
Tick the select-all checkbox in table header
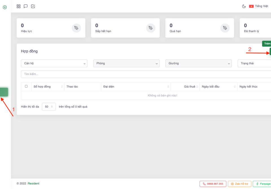coord(26,86)
